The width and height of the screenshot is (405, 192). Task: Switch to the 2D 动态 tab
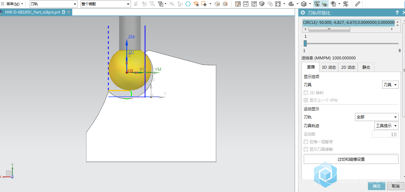[348, 67]
